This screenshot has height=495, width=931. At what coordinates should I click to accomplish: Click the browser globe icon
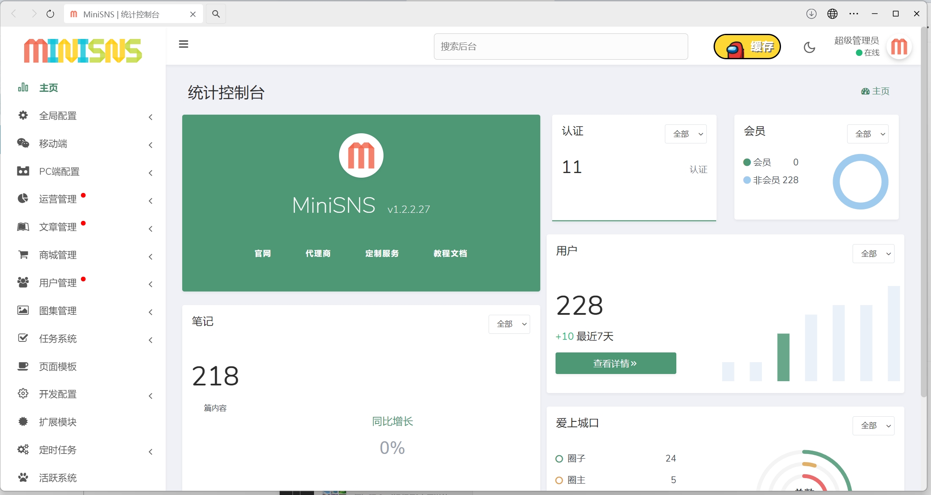click(x=833, y=14)
